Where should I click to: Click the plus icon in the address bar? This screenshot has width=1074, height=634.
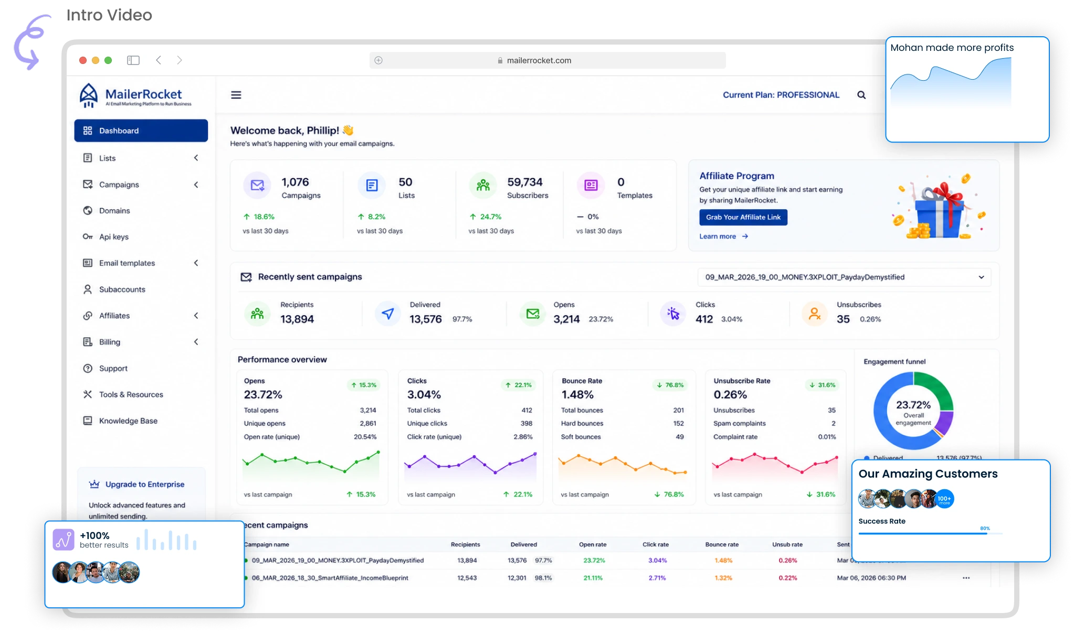point(378,60)
